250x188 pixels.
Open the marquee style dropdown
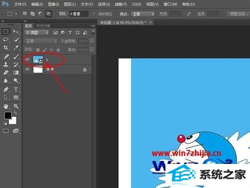(143, 14)
